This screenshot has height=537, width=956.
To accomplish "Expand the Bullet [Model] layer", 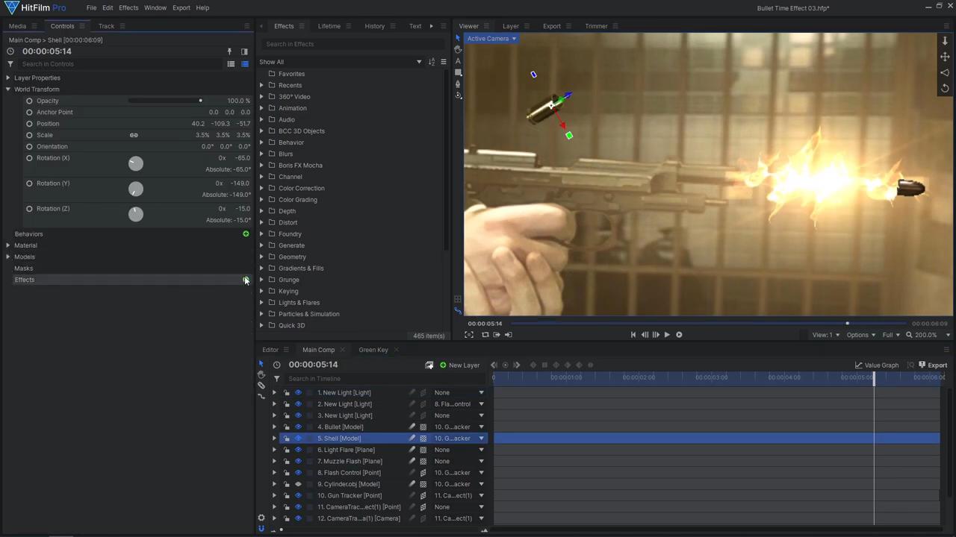I will click(274, 427).
